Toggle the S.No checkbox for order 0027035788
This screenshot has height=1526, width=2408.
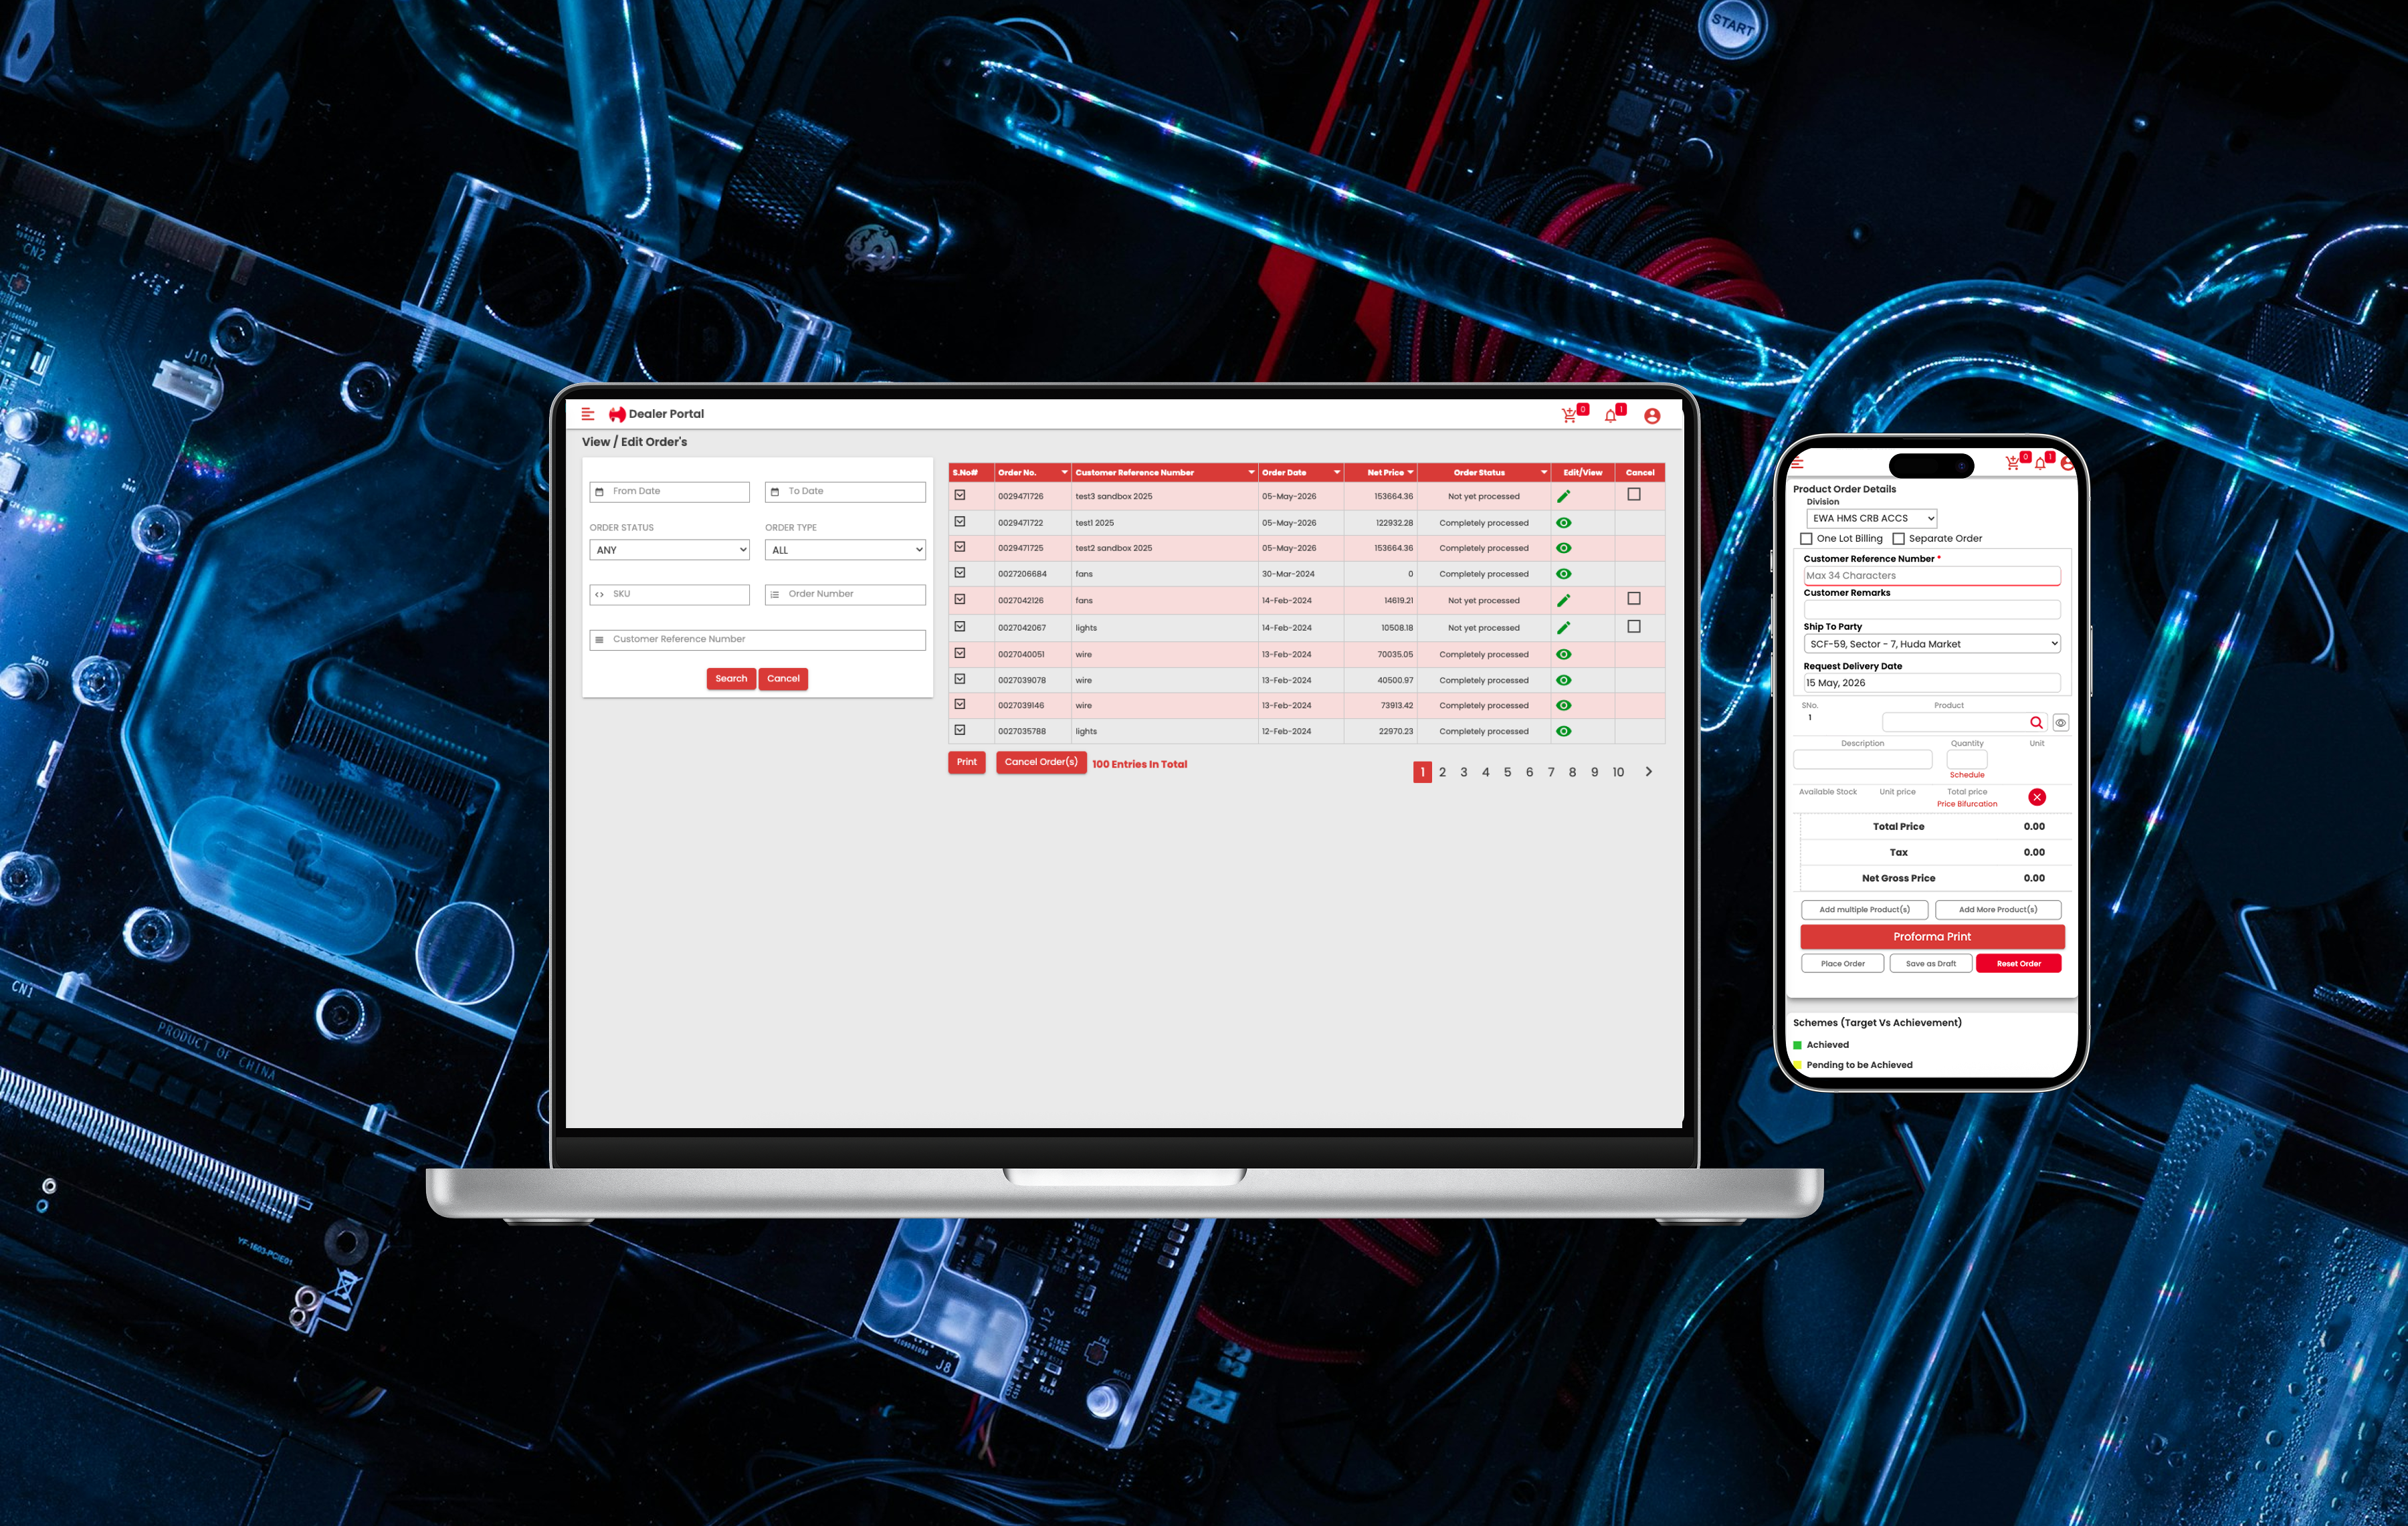click(x=960, y=730)
